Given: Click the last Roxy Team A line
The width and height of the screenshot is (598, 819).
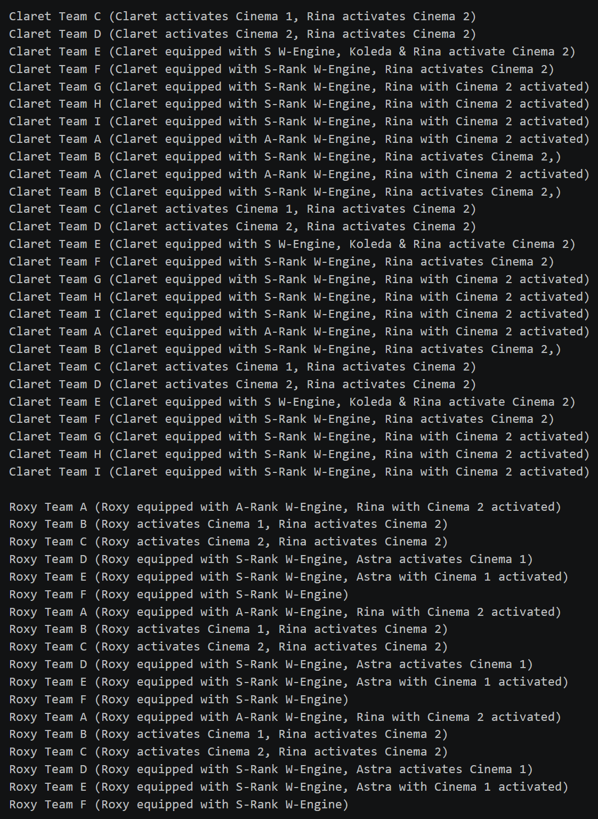Looking at the screenshot, I should tap(285, 717).
